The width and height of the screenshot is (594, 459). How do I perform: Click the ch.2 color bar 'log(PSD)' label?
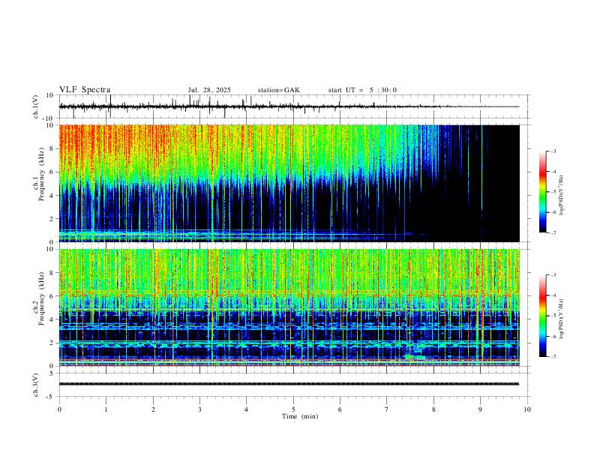[562, 319]
